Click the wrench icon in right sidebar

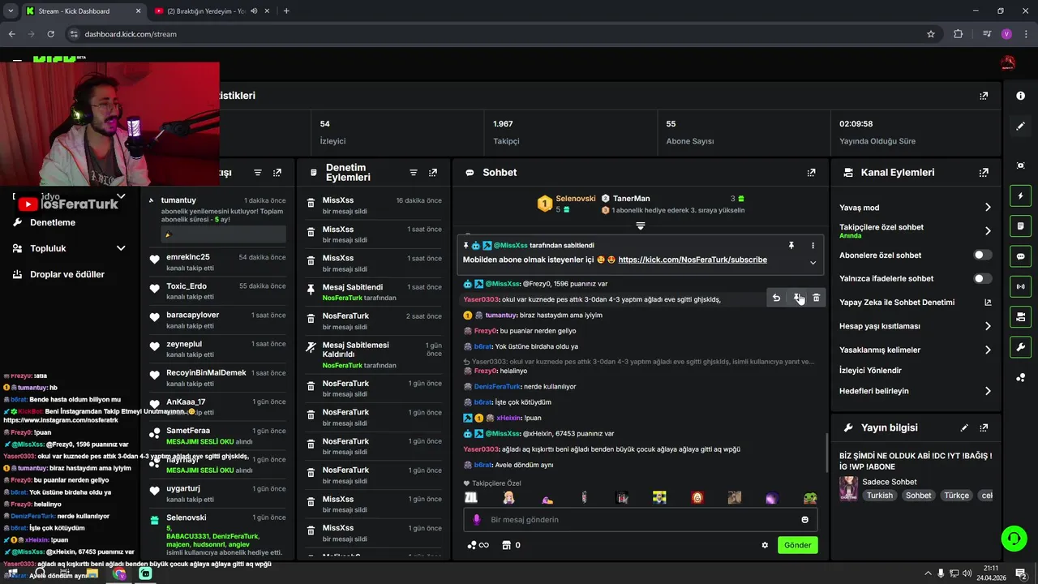1020,347
